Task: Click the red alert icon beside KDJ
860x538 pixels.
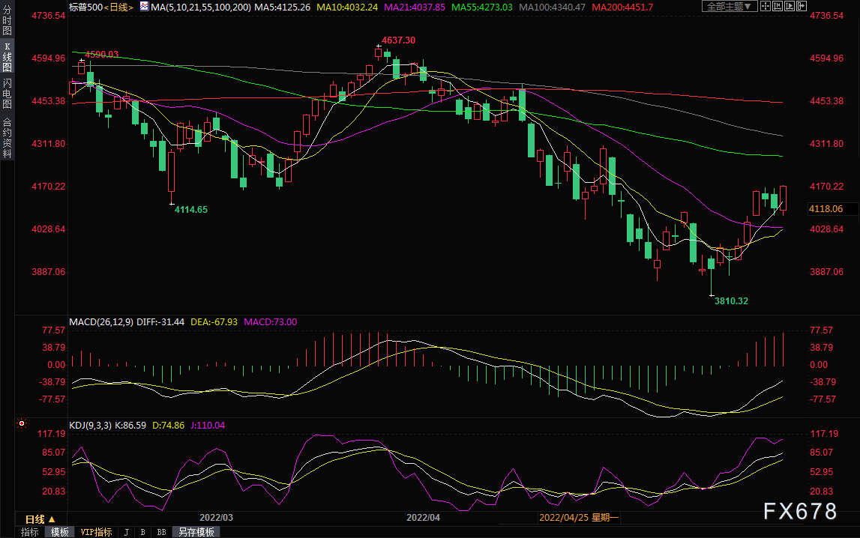Action: coord(22,423)
